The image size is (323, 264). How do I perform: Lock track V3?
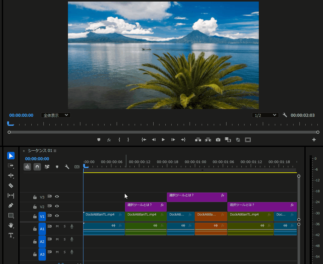(x=35, y=197)
